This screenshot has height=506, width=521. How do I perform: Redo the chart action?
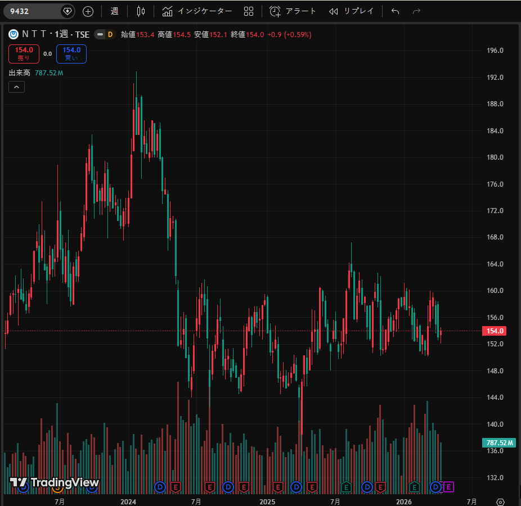click(x=416, y=11)
